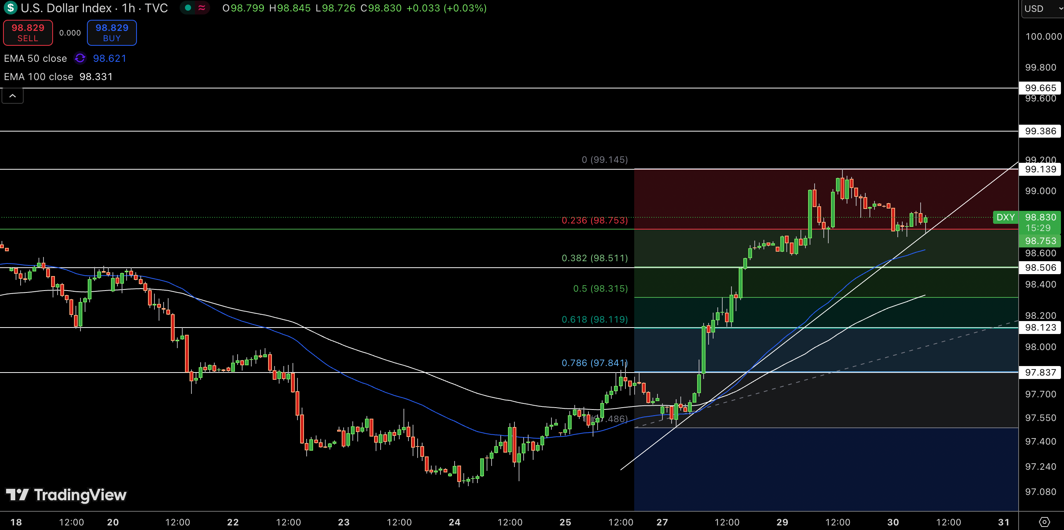Click the change value +0.033 (+0.03%)

point(447,8)
